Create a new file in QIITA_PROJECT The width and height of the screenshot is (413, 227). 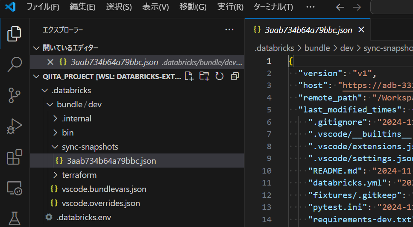click(x=189, y=76)
